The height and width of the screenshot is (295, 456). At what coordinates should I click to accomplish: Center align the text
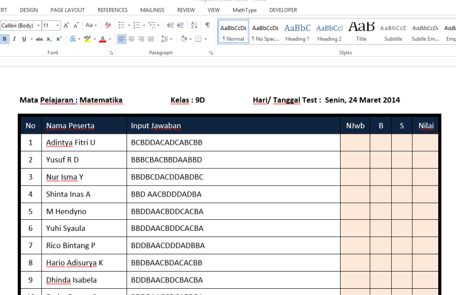click(x=131, y=39)
